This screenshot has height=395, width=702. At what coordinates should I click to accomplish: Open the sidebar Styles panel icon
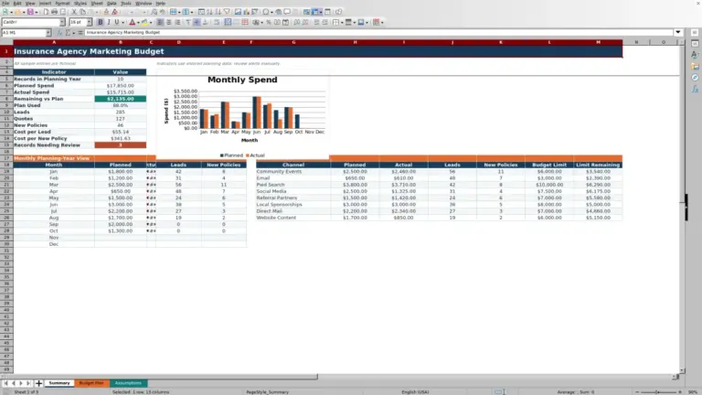tap(695, 55)
